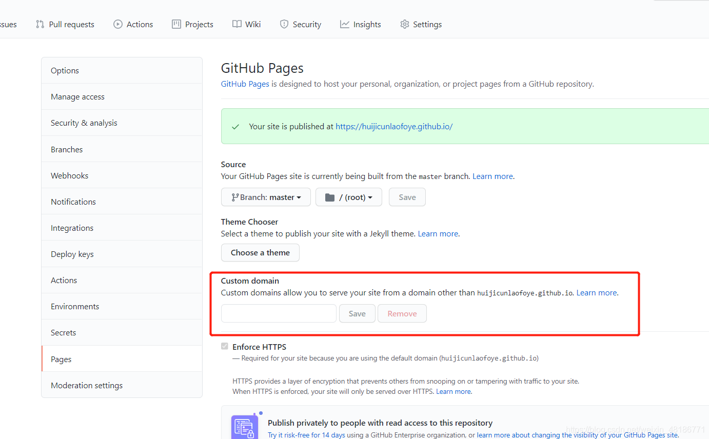Click the Settings gear icon

coord(405,24)
